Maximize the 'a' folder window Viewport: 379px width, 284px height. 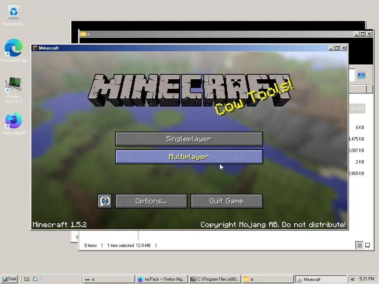point(362,34)
